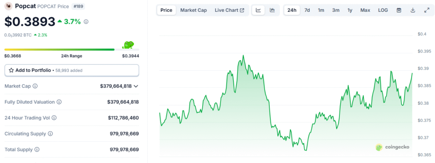Image resolution: width=435 pixels, height=163 pixels.
Task: Toggle LOG scale on chart
Action: pos(383,10)
